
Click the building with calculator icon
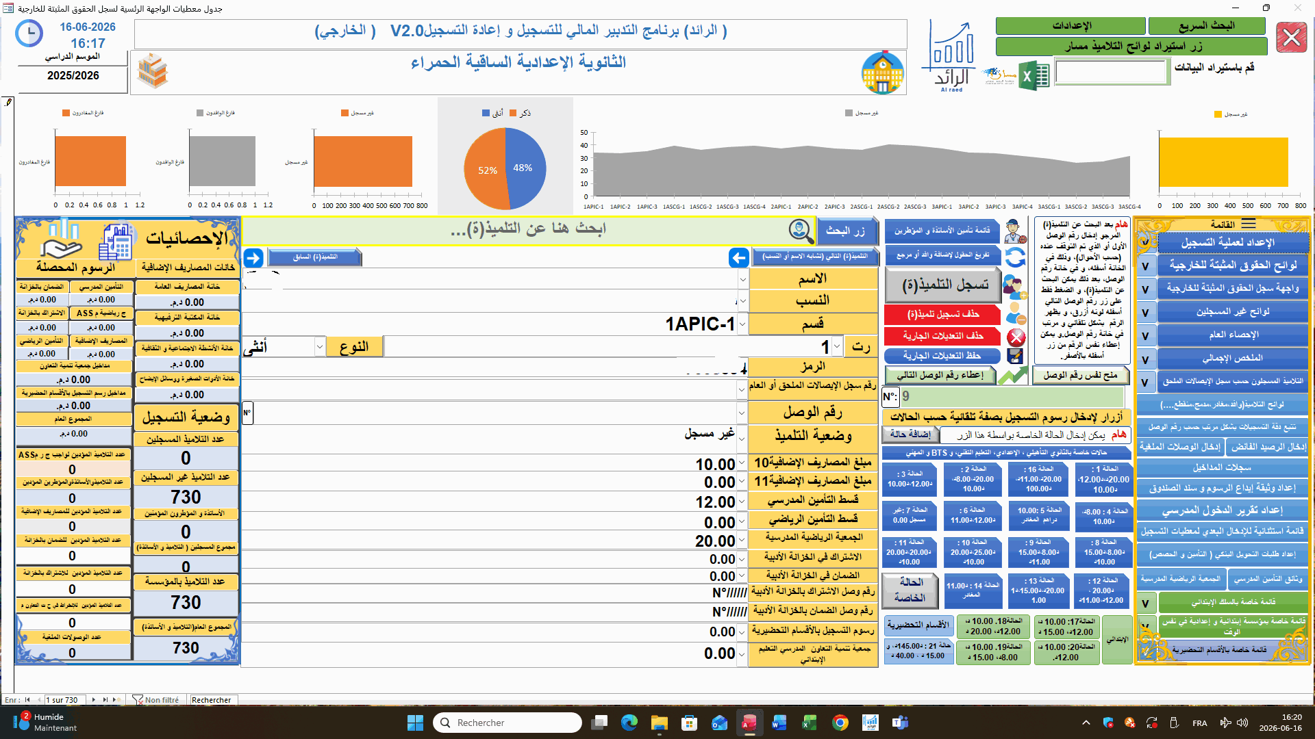(x=116, y=241)
